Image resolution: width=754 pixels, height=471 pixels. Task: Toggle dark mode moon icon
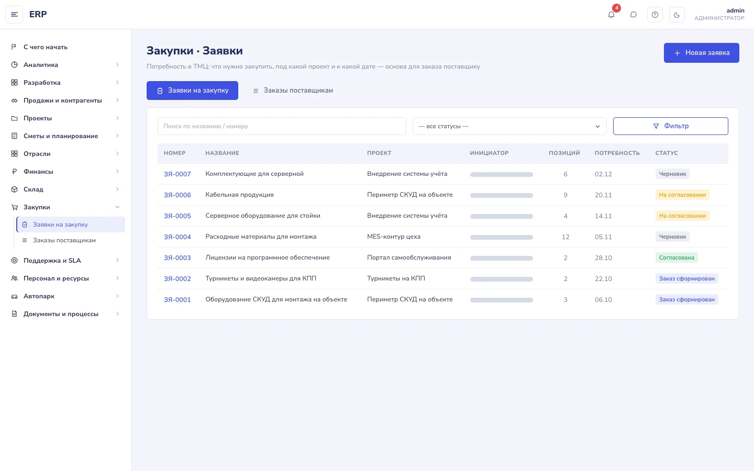coord(677,15)
